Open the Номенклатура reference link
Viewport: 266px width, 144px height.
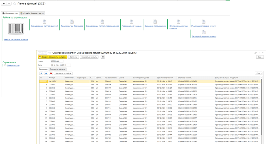tap(13, 65)
